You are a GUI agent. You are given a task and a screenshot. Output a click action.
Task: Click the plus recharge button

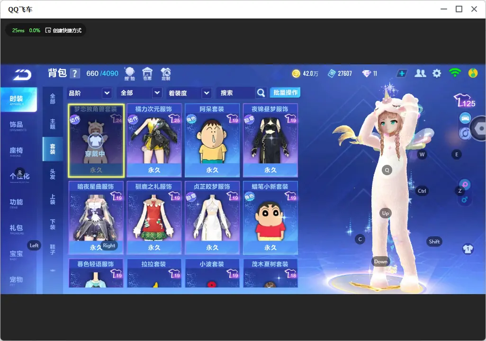[402, 73]
